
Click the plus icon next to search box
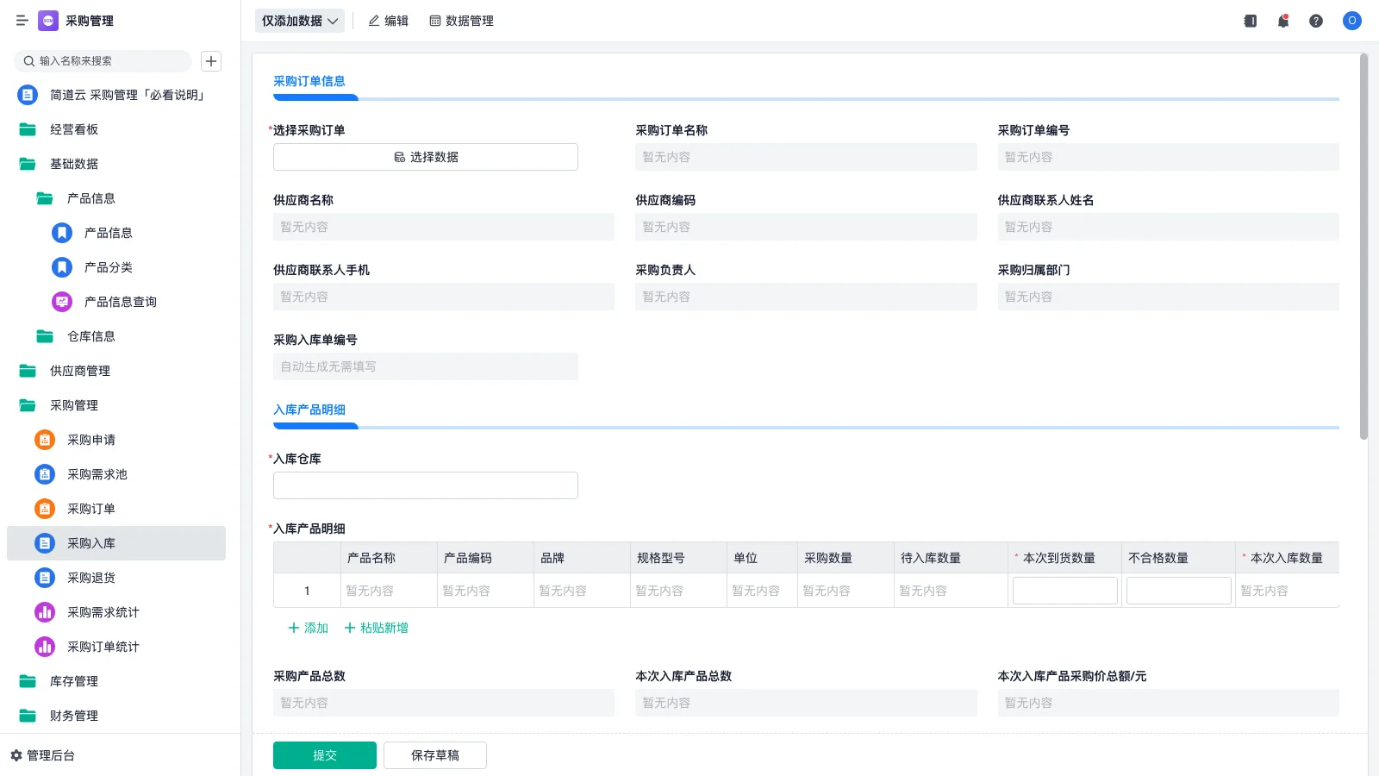tap(211, 61)
